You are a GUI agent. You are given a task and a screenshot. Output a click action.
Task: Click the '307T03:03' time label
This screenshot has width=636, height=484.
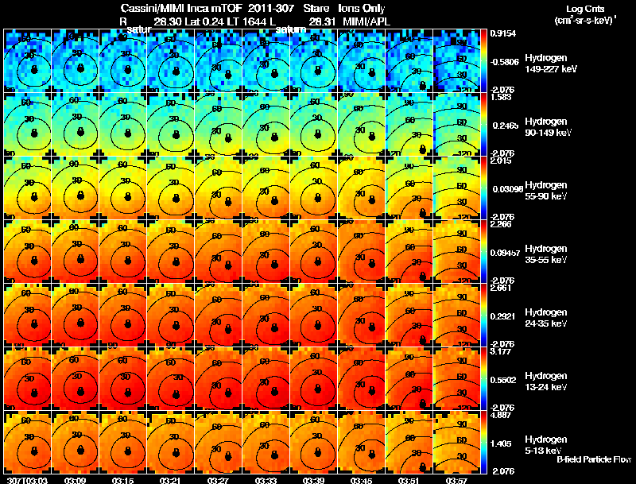pyautogui.click(x=28, y=480)
